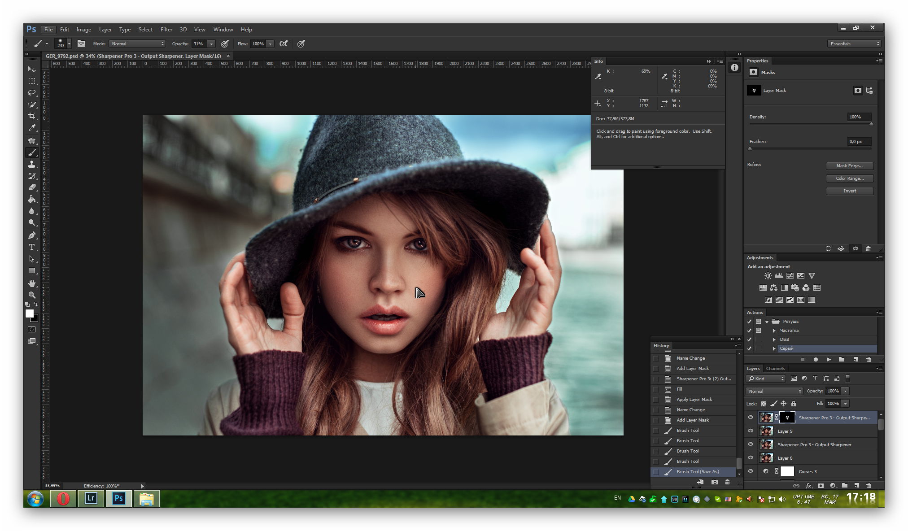Open the File menu
908x531 pixels.
[x=48, y=30]
